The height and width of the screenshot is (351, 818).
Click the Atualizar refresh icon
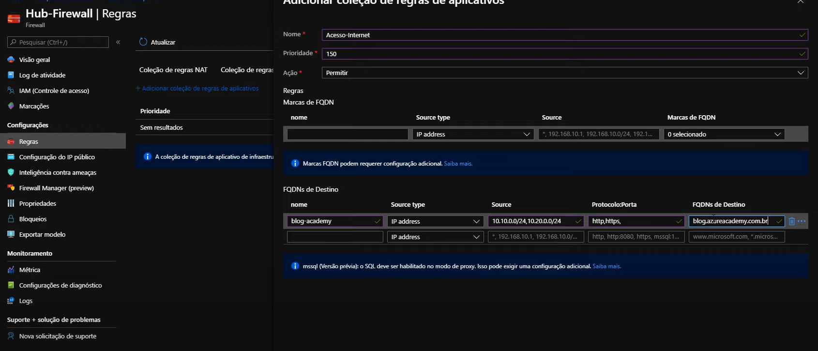(143, 42)
